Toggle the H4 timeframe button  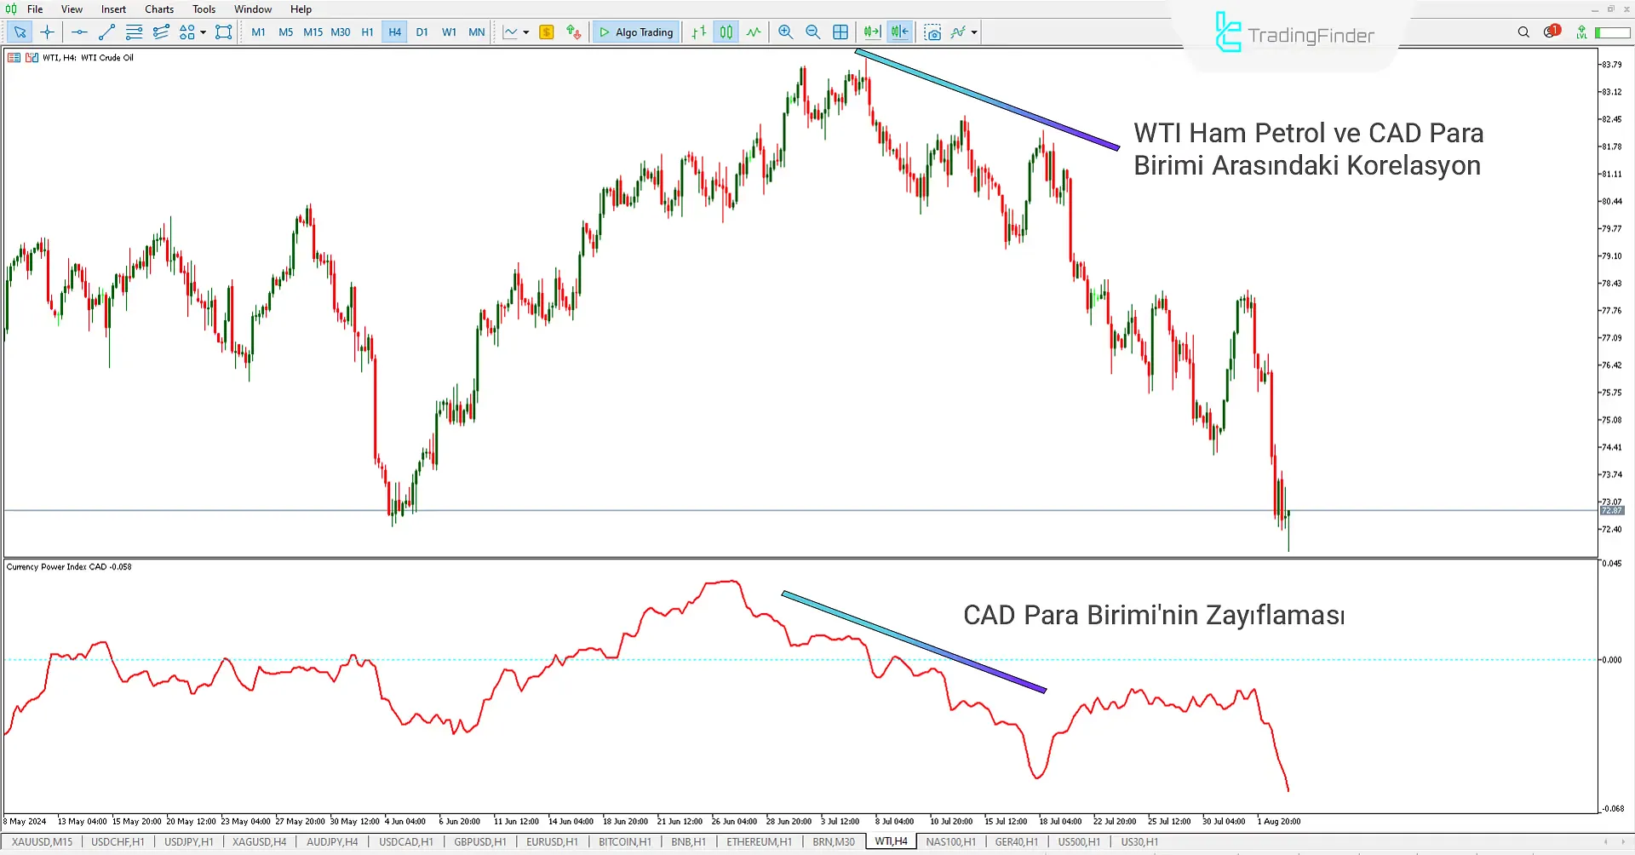click(394, 32)
